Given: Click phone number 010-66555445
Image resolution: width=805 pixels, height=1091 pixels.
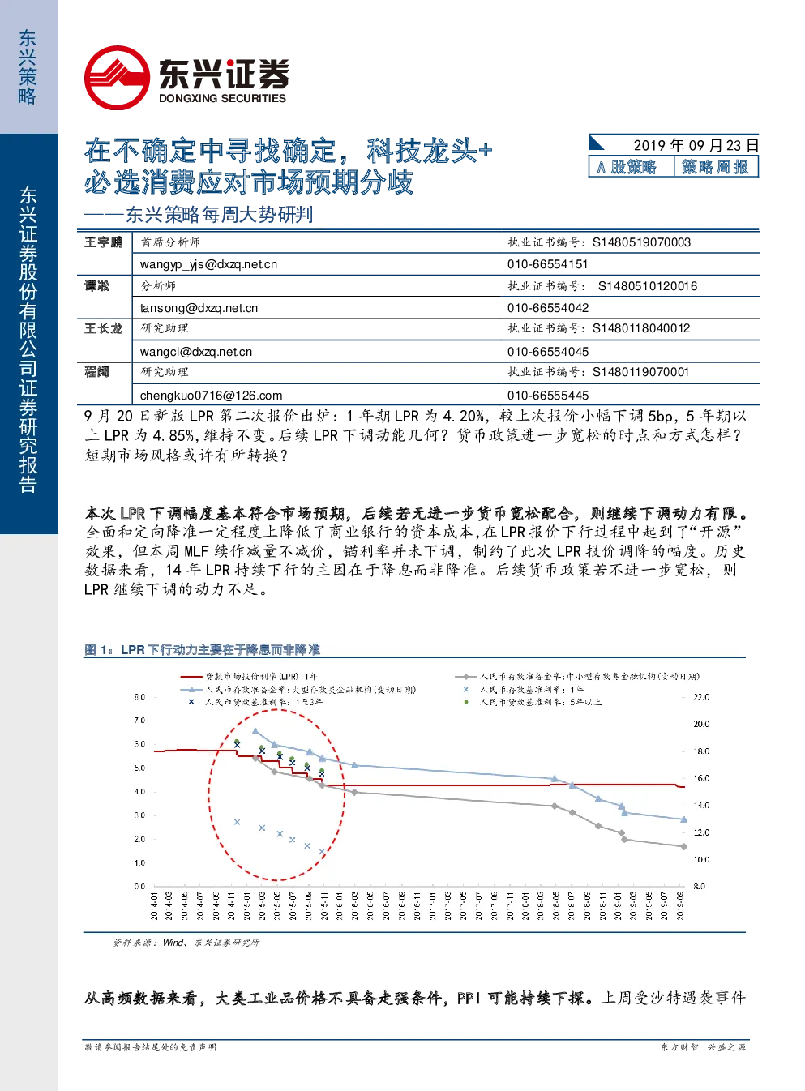Looking at the screenshot, I should pyautogui.click(x=548, y=396).
